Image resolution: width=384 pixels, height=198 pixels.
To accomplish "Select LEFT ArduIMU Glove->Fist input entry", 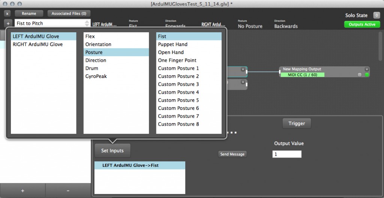I will coord(140,165).
